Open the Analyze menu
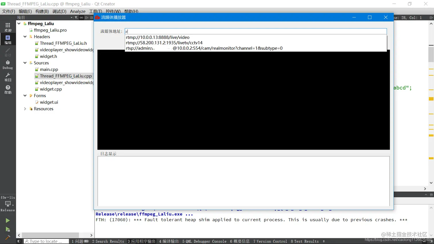Viewport: 434px width, 244px height. [x=78, y=11]
